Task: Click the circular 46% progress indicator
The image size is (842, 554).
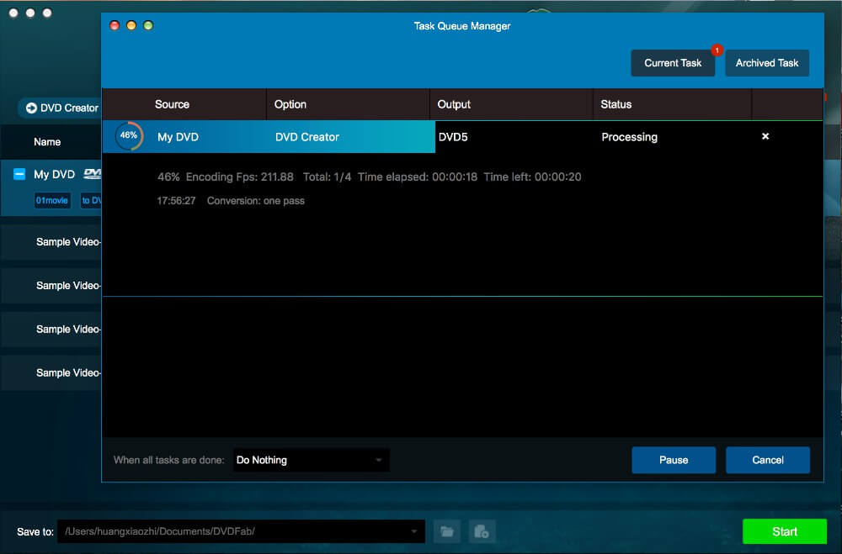Action: click(129, 136)
